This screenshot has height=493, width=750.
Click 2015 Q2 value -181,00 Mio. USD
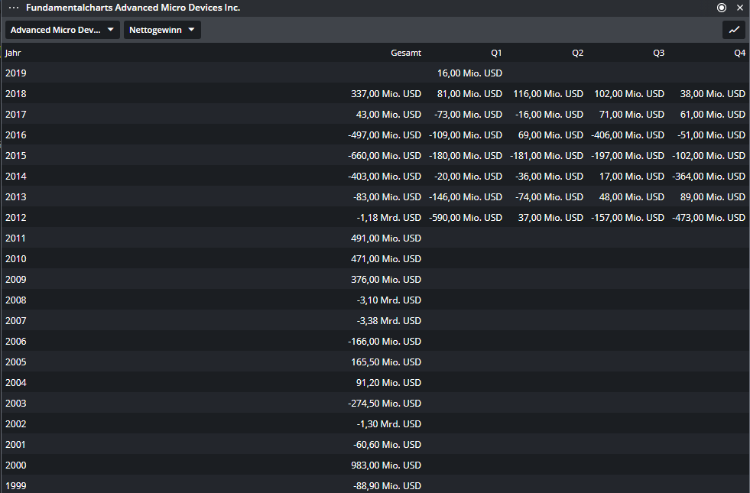coord(547,155)
